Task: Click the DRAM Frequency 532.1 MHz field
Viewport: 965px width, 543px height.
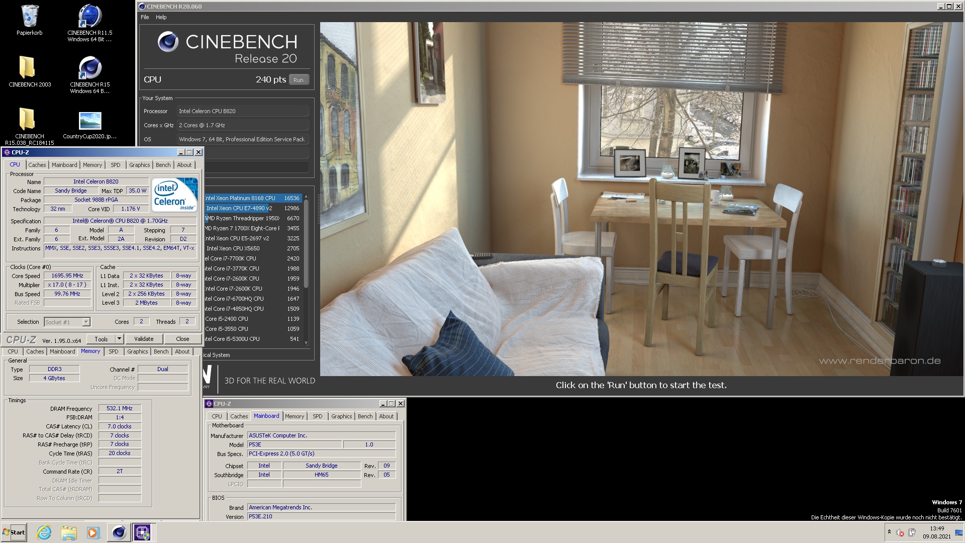Action: tap(120, 408)
